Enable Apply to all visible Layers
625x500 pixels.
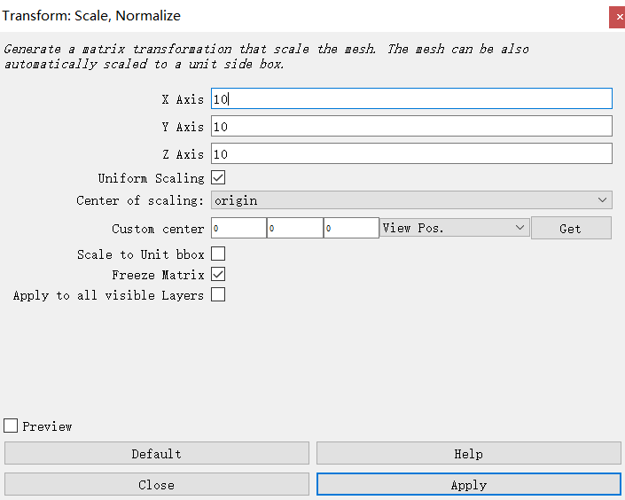click(x=218, y=295)
